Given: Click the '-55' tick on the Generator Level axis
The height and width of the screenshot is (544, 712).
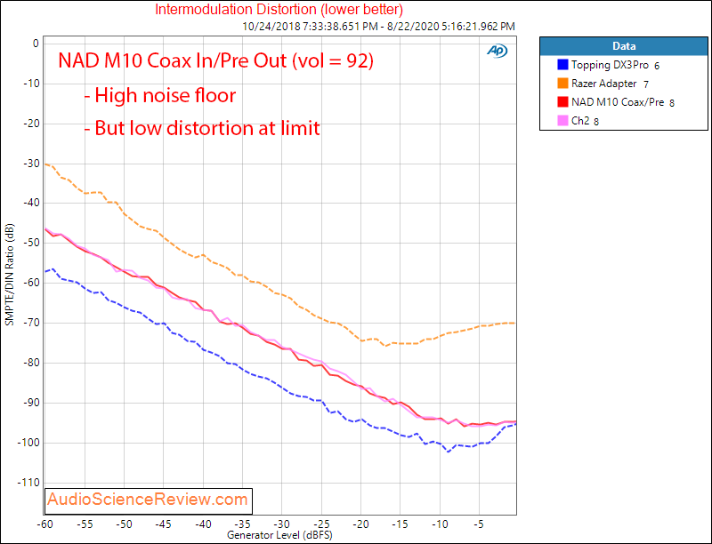Looking at the screenshot, I should pos(85,524).
